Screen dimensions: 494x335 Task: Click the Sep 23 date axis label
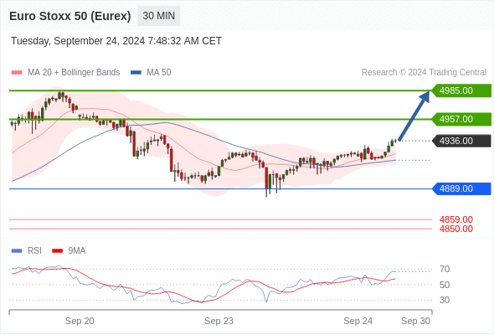click(x=219, y=321)
